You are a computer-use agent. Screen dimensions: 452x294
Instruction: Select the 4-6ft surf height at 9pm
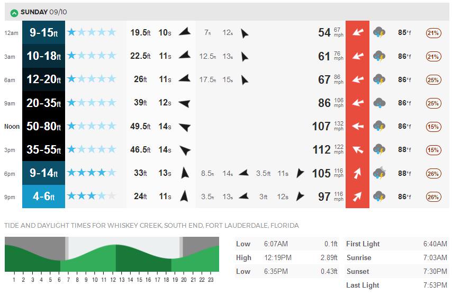point(43,197)
